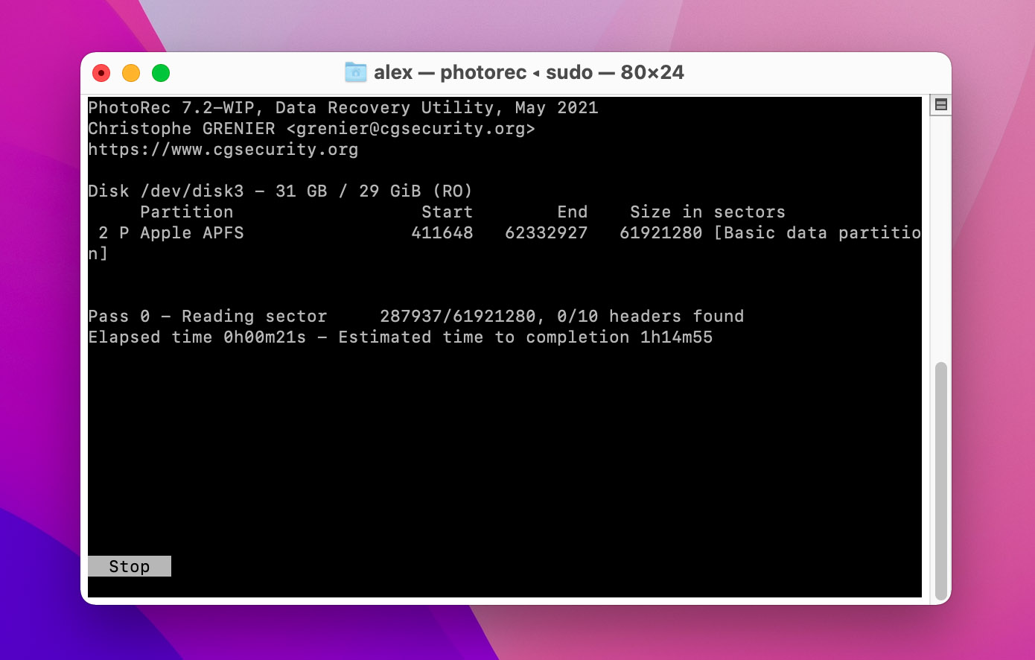Click the home folder icon in title bar
Screen dimensions: 1035x660
356,72
